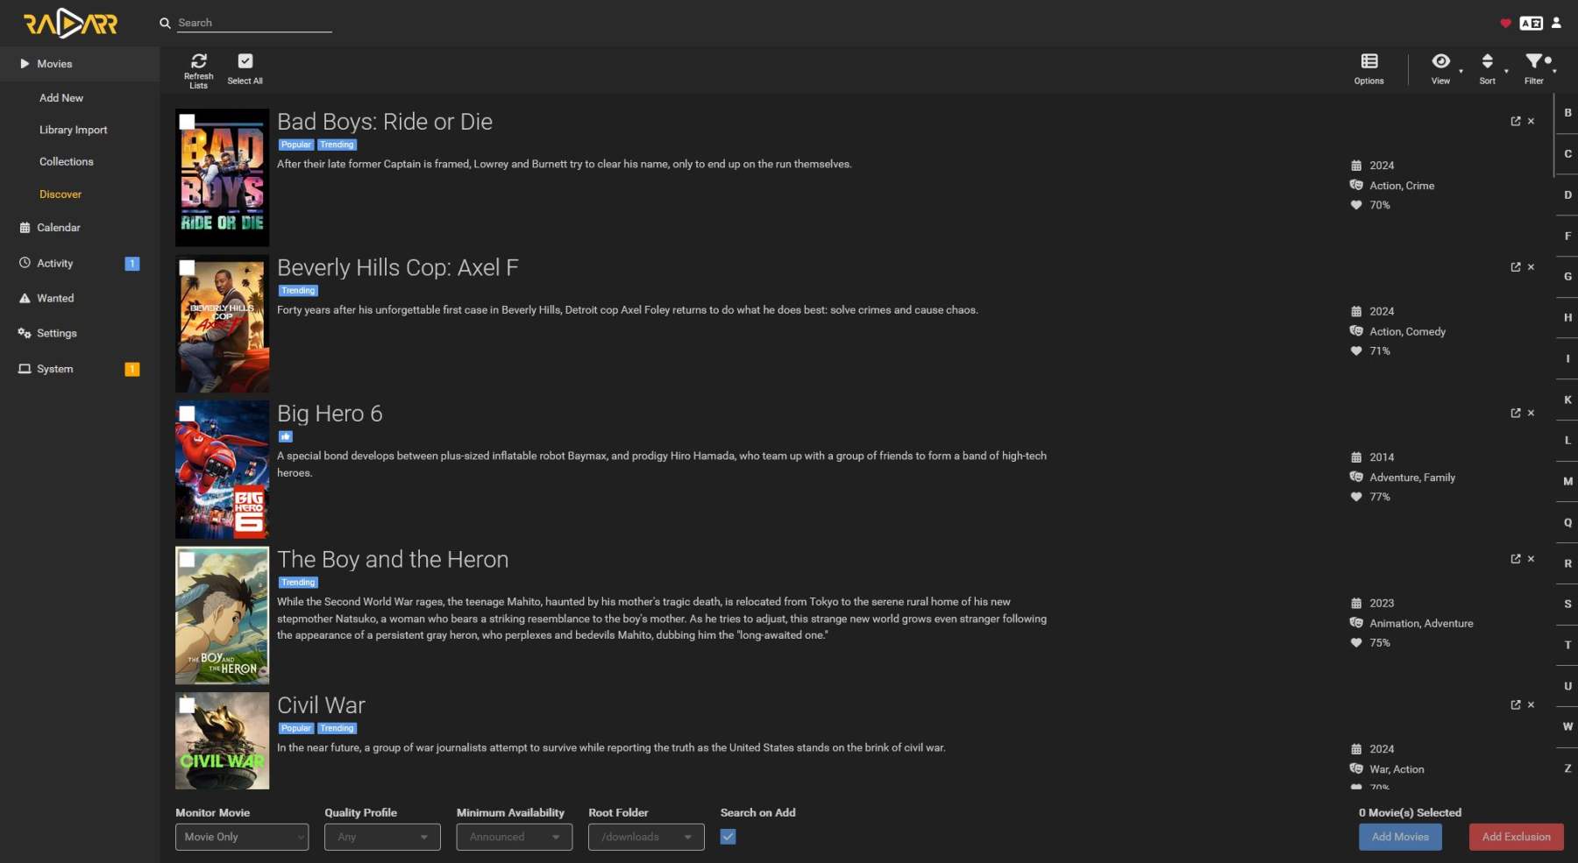Expand the Root Folder dropdown
This screenshot has width=1578, height=863.
coord(646,837)
